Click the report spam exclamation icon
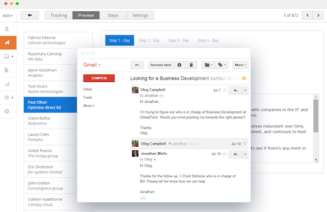 pyautogui.click(x=179, y=65)
